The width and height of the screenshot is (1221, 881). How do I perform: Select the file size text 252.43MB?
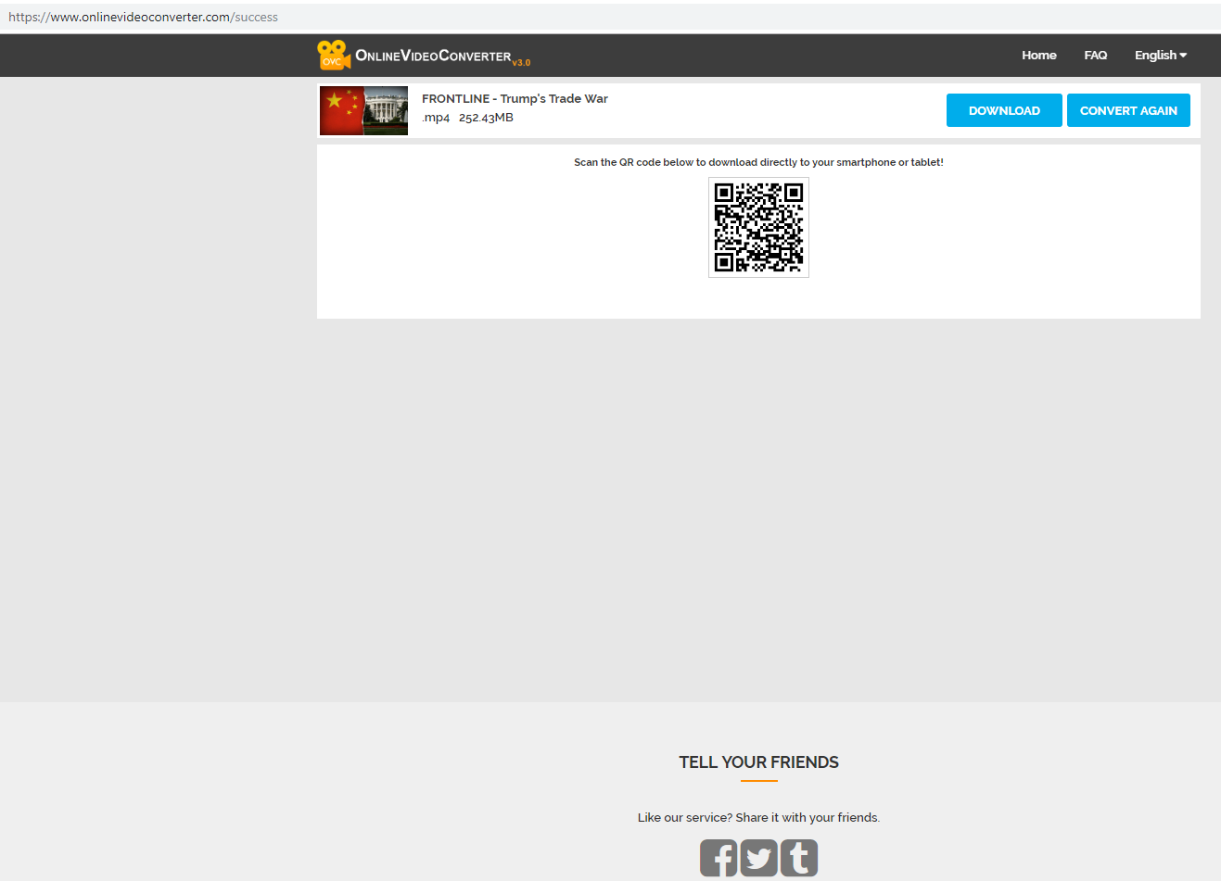point(486,118)
